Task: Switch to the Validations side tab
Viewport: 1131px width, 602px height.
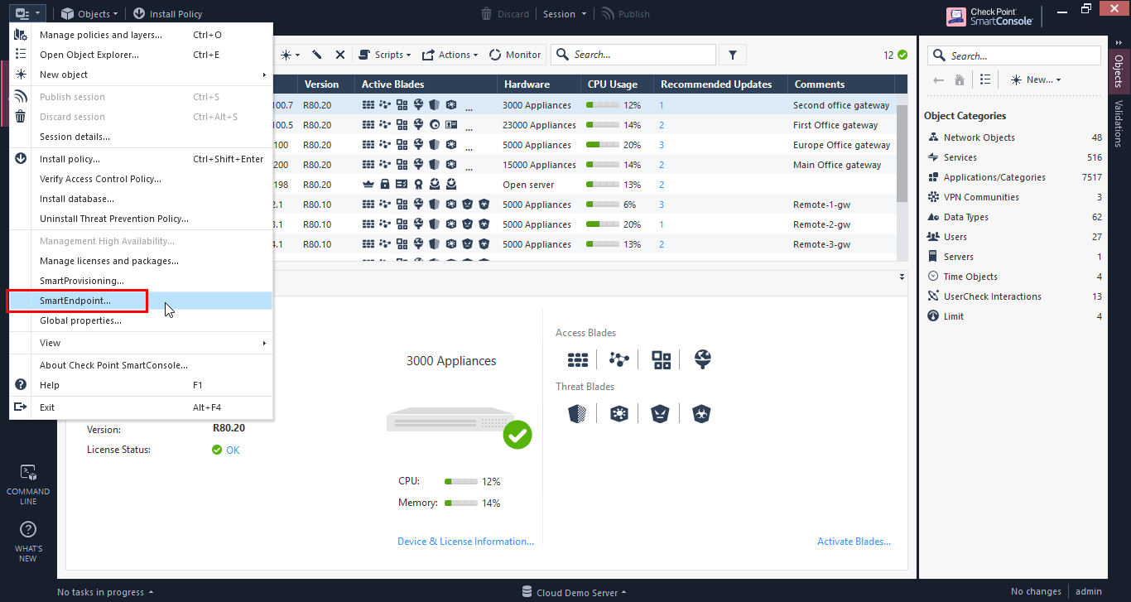Action: [x=1119, y=124]
